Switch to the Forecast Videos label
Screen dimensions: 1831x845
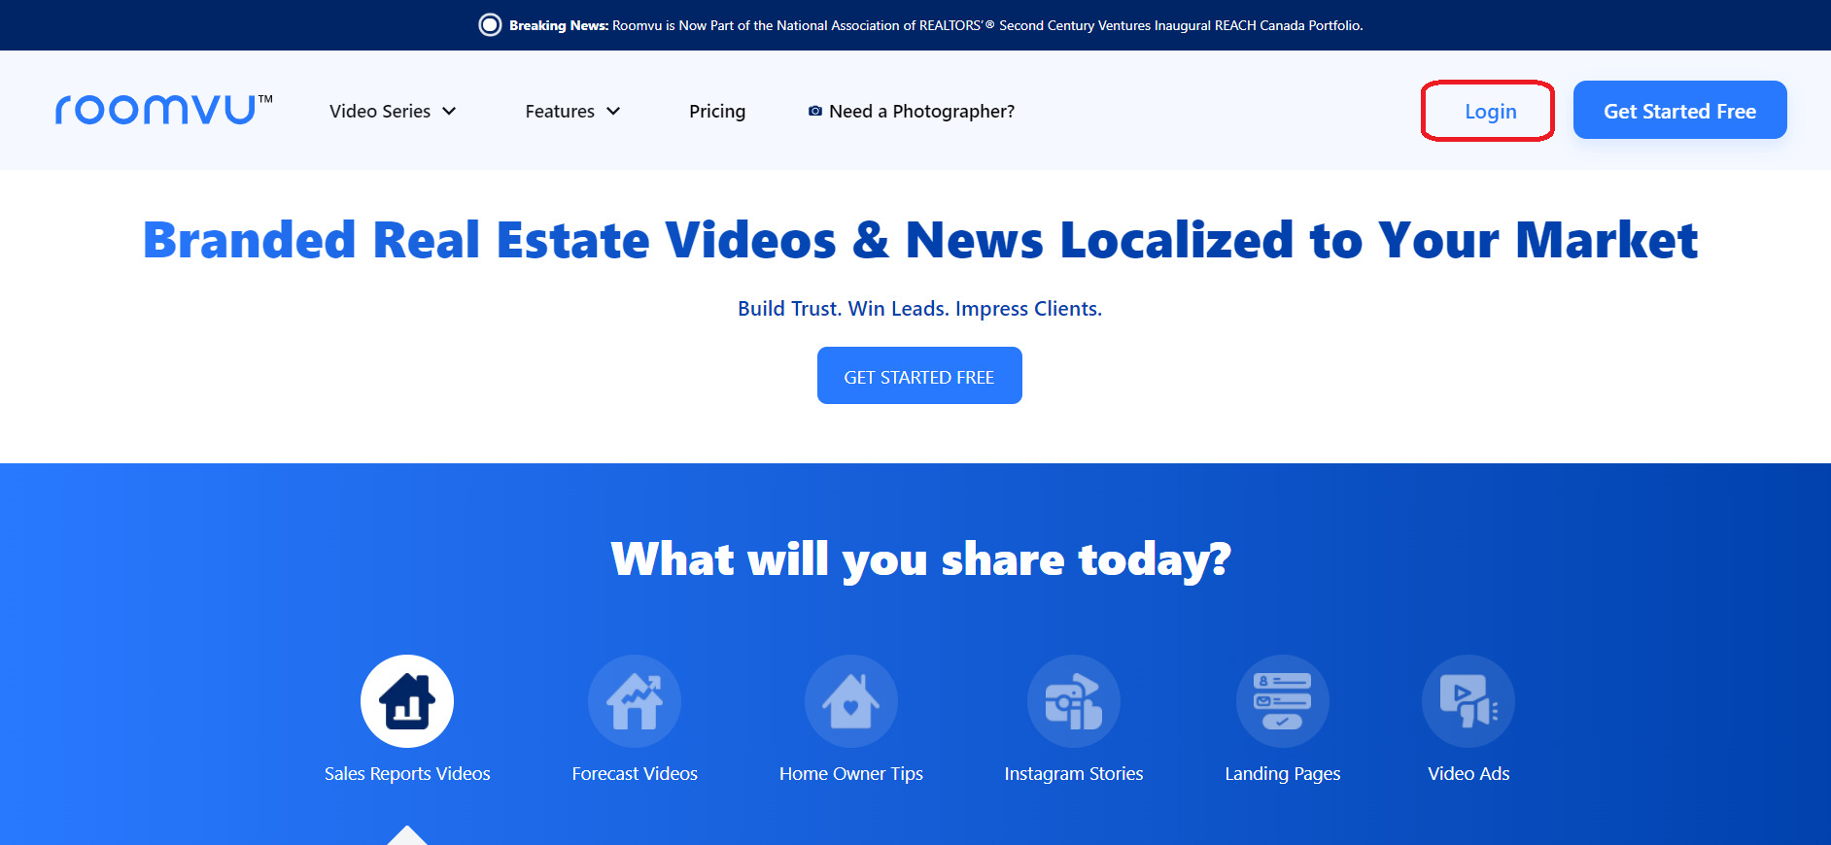[635, 774]
